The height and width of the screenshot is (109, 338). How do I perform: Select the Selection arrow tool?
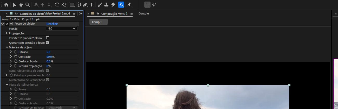pyautogui.click(x=15, y=5)
